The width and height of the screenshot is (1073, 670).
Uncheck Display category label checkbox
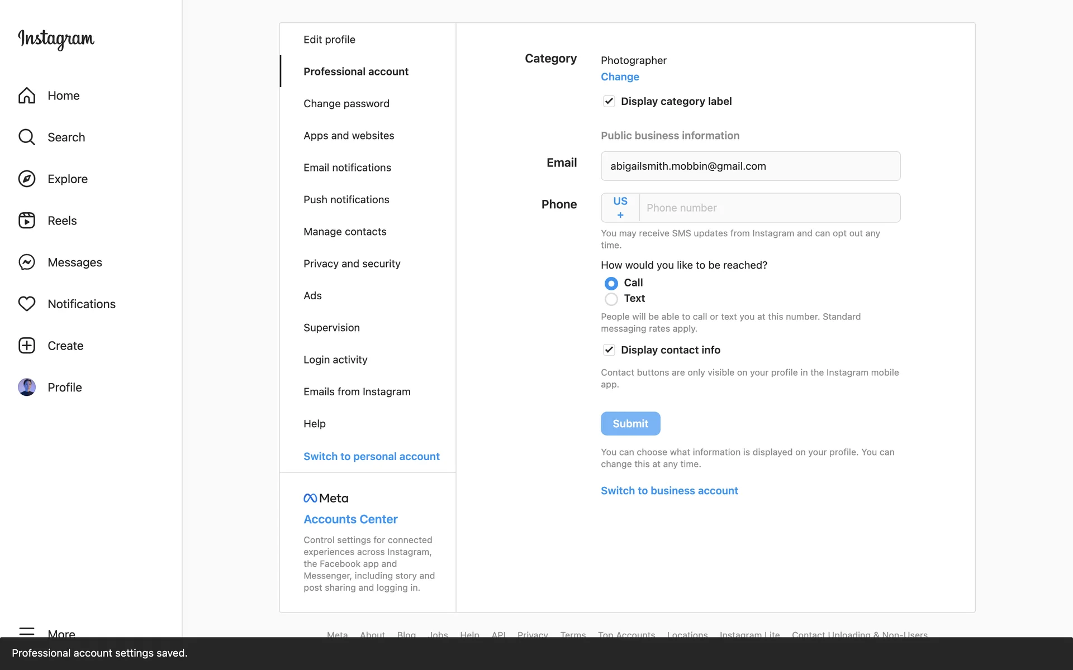(609, 101)
